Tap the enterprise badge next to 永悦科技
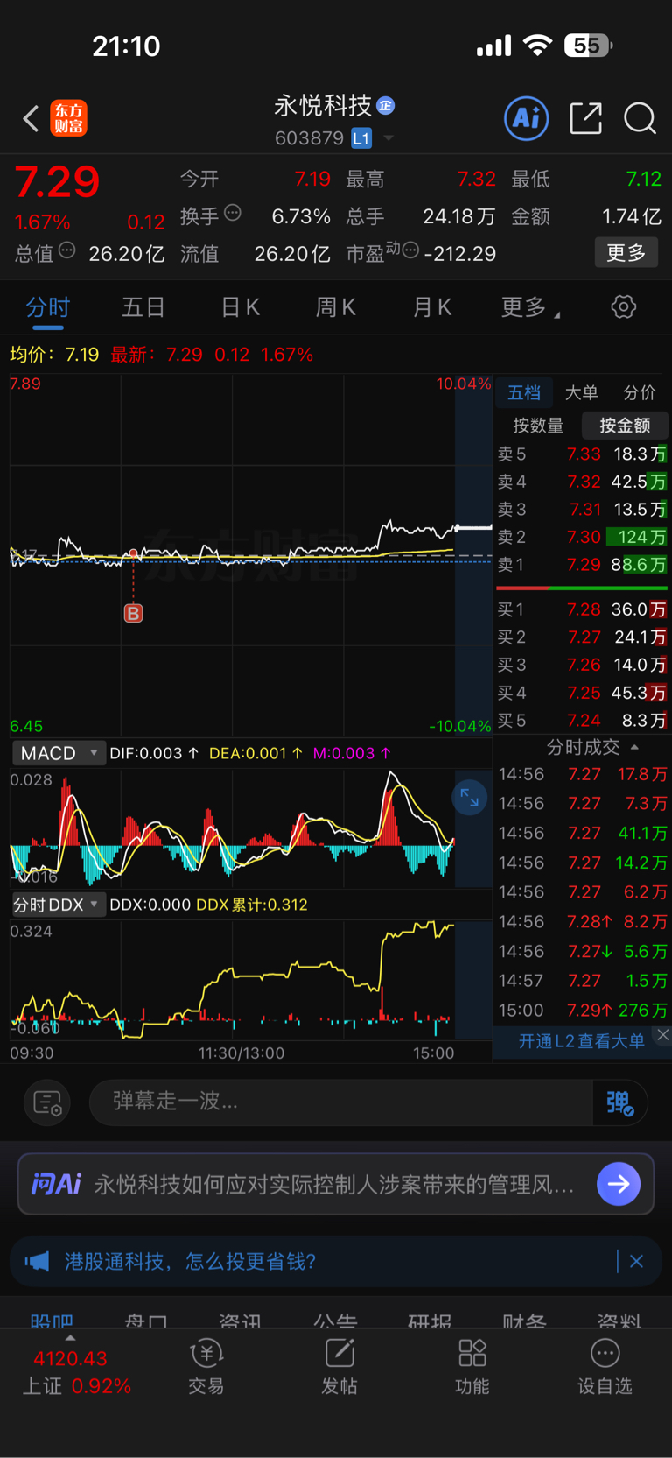The image size is (672, 1458). pos(385,106)
